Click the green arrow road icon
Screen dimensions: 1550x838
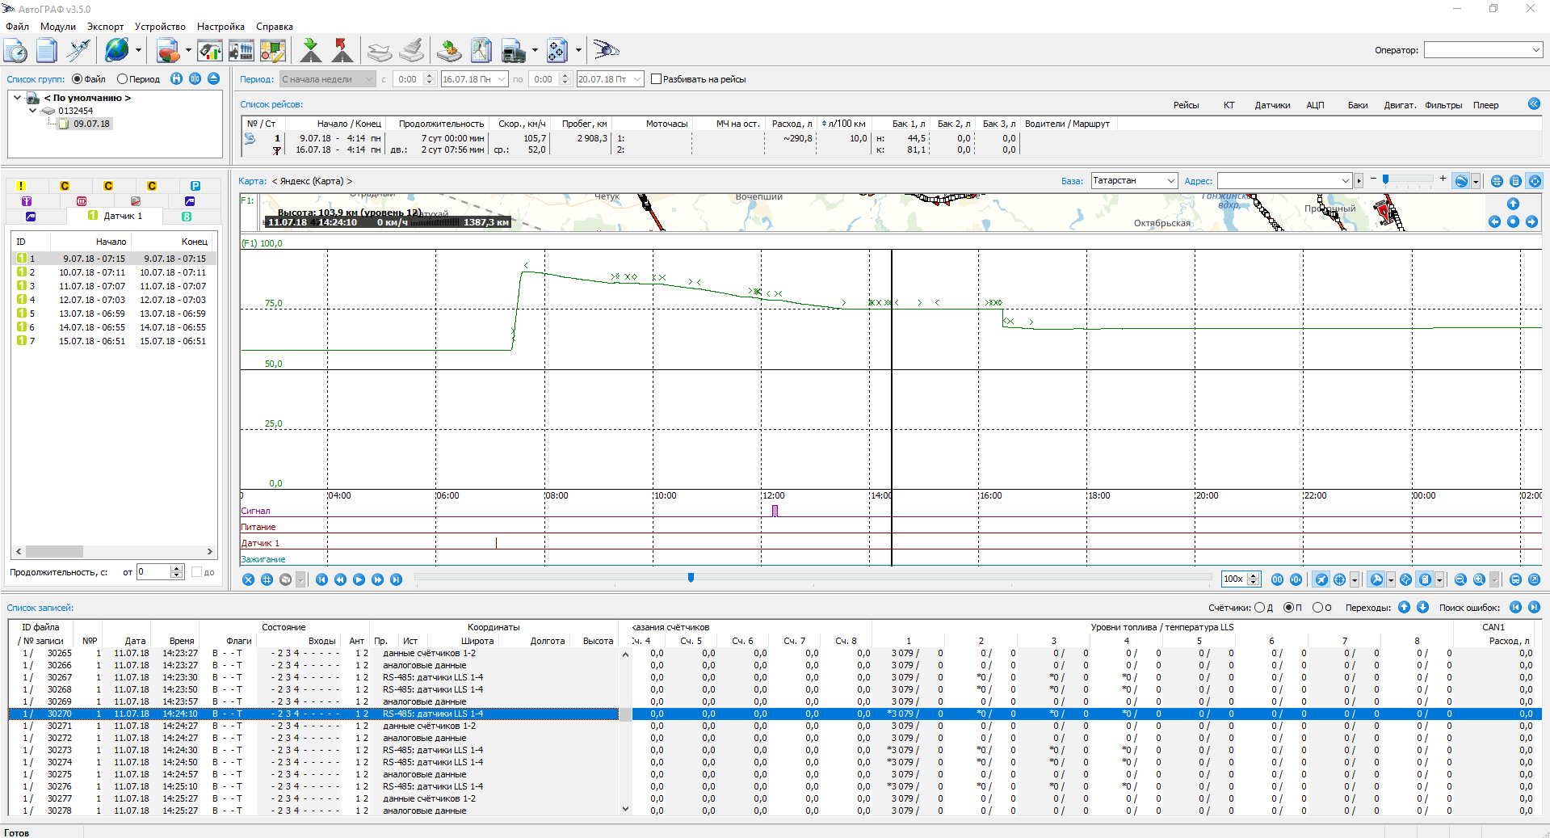310,51
